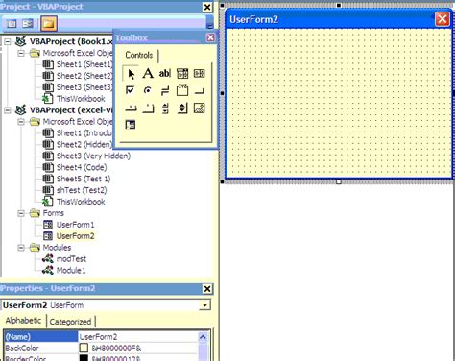Select the Frame control in Toolbox
Screen dimensions: 455x361
(x=182, y=90)
